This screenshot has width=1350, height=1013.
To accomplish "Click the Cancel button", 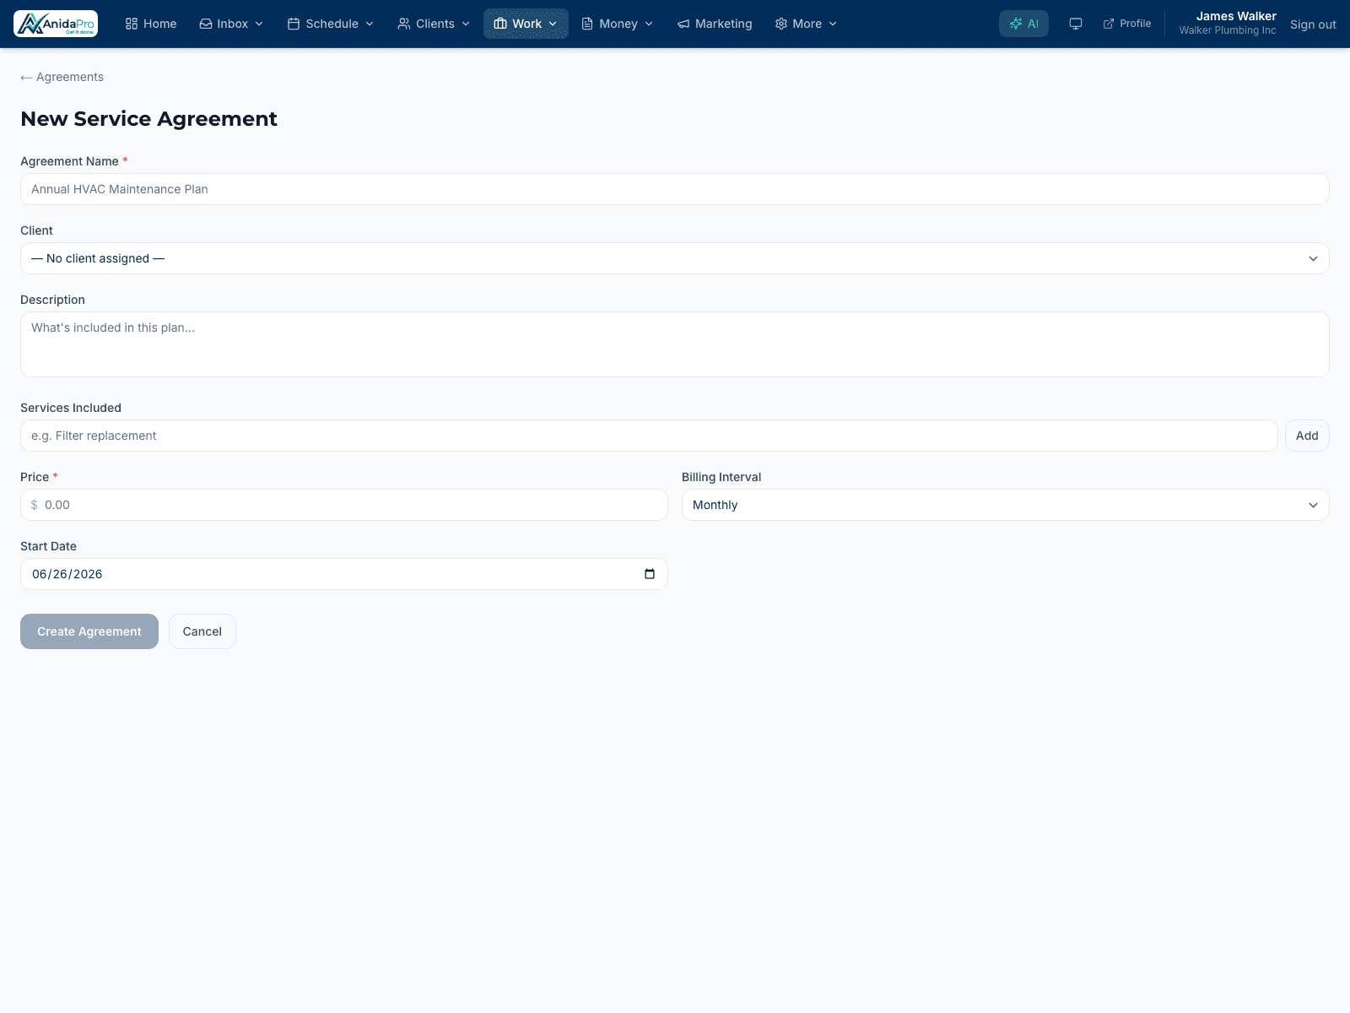I will click(202, 631).
